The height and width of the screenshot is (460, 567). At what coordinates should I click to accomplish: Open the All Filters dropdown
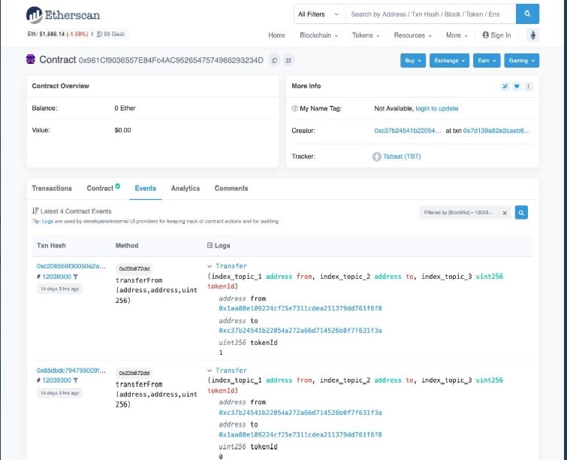(318, 14)
